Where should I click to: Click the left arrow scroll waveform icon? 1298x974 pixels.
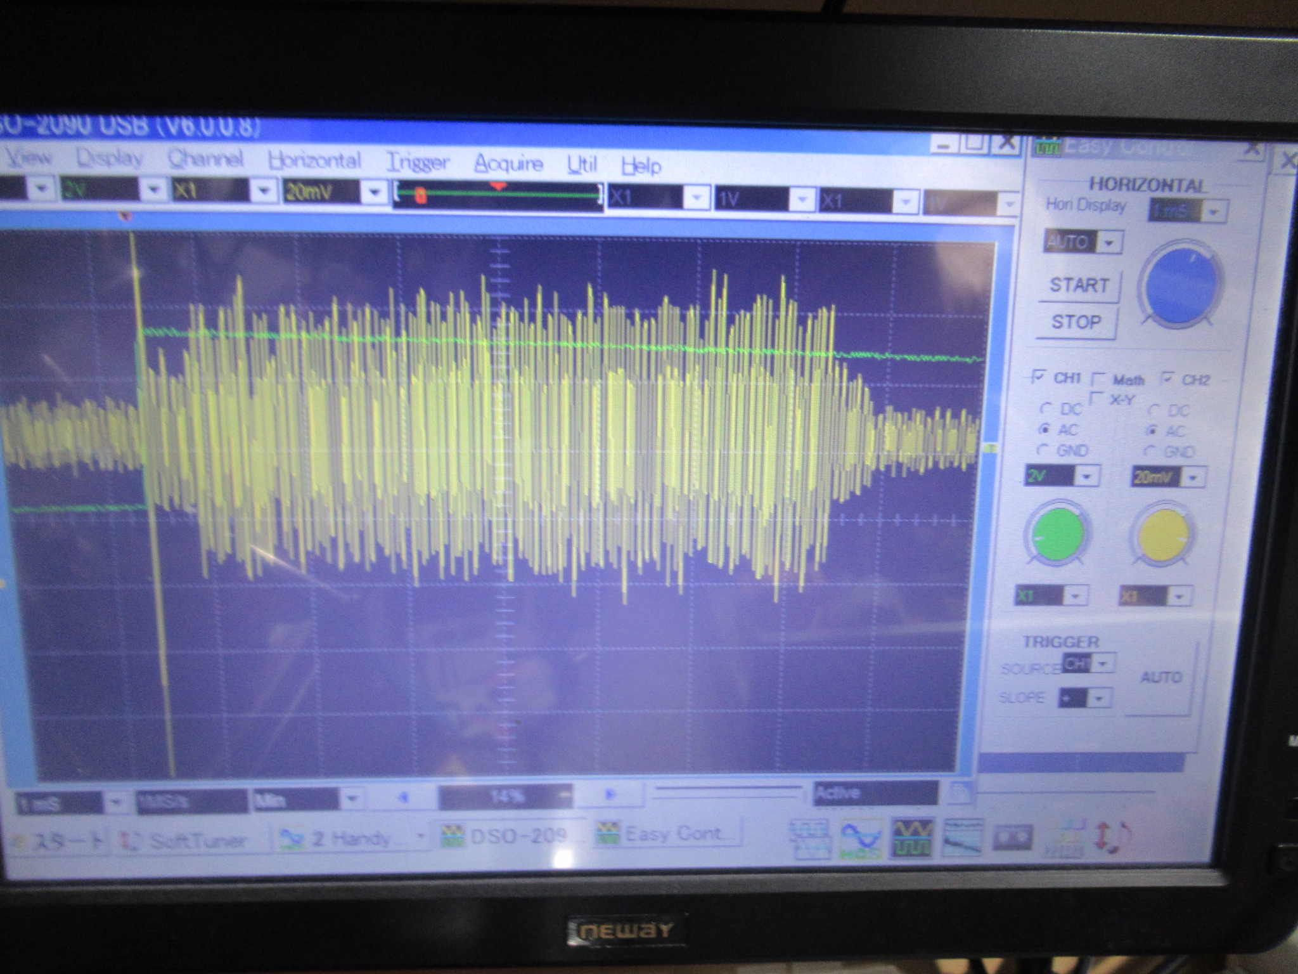[403, 796]
